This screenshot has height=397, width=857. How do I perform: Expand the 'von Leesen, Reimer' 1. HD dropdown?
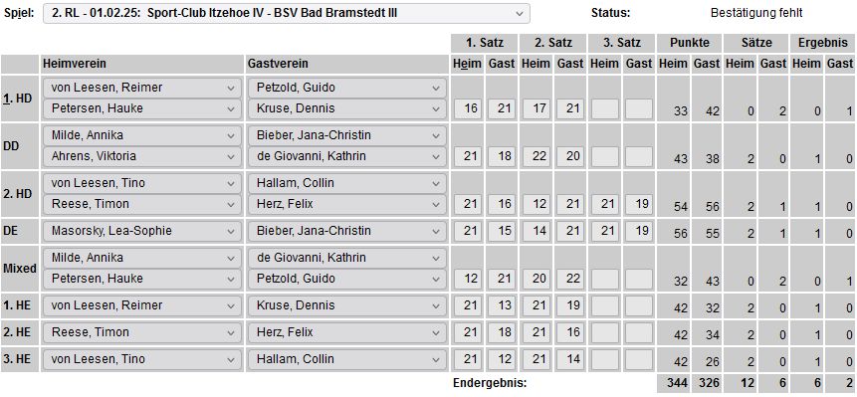point(141,88)
